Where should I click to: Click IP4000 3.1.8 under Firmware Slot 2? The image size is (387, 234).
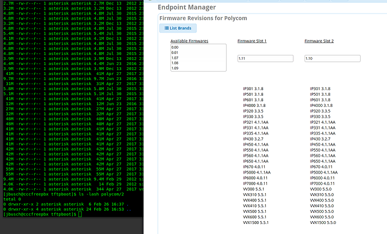321,105
